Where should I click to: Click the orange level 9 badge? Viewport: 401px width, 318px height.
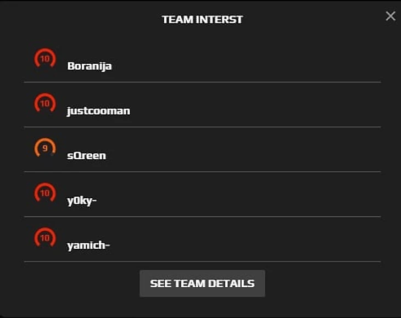point(45,149)
